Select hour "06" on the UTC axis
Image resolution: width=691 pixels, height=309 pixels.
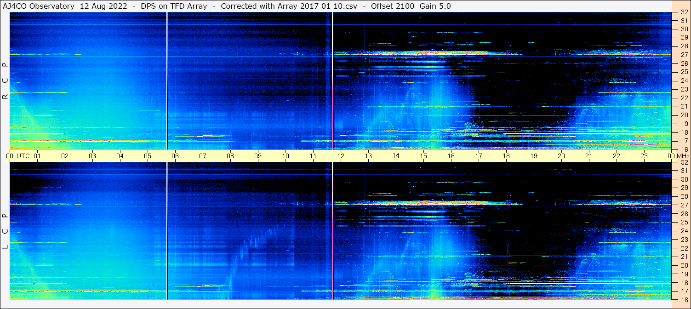click(175, 156)
